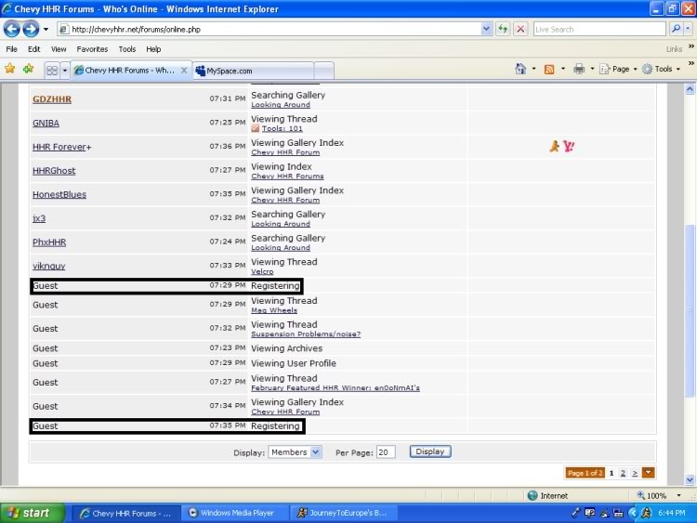
Task: Open the Help menu
Action: pyautogui.click(x=153, y=49)
